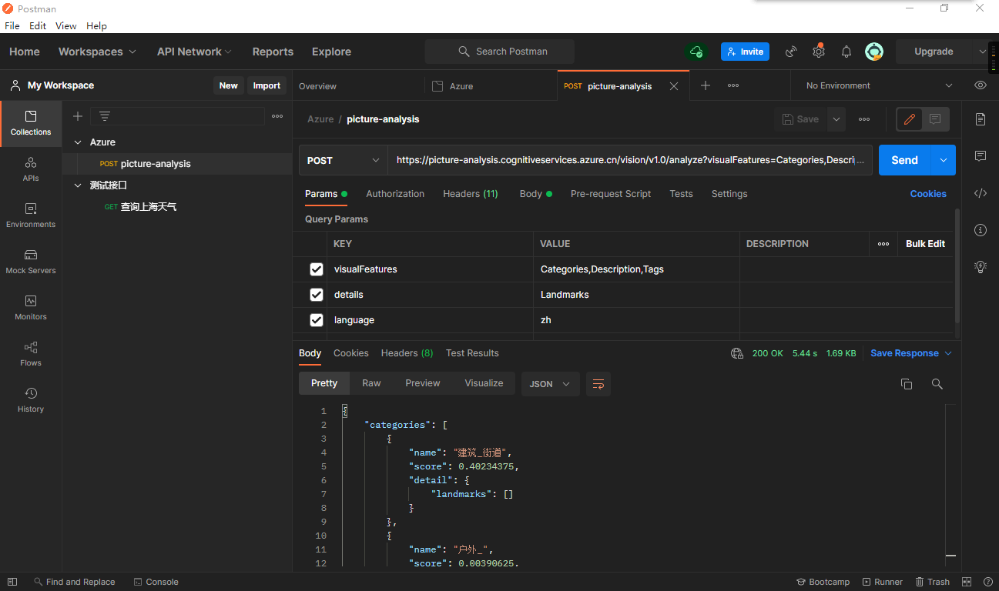The image size is (999, 591).
Task: Click the sync status cloud icon
Action: [x=696, y=52]
